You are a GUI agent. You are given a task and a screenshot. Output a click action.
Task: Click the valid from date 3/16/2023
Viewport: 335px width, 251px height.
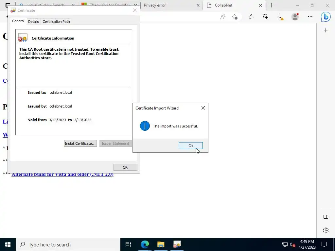[x=58, y=120]
